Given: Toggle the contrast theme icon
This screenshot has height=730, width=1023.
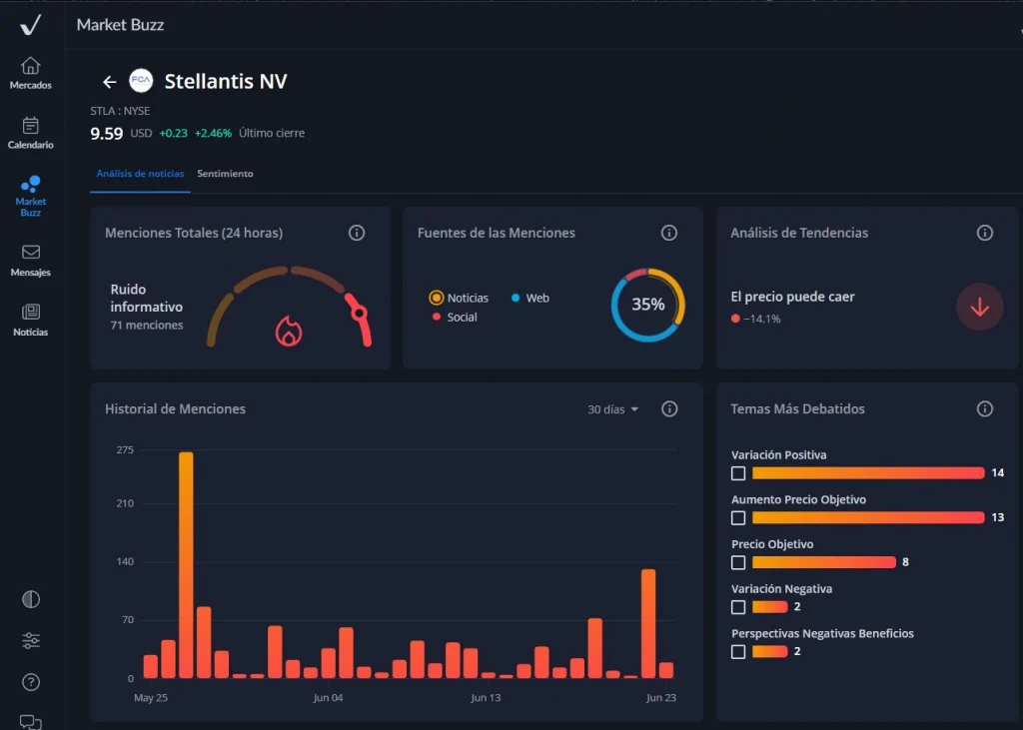Looking at the screenshot, I should click(x=31, y=599).
